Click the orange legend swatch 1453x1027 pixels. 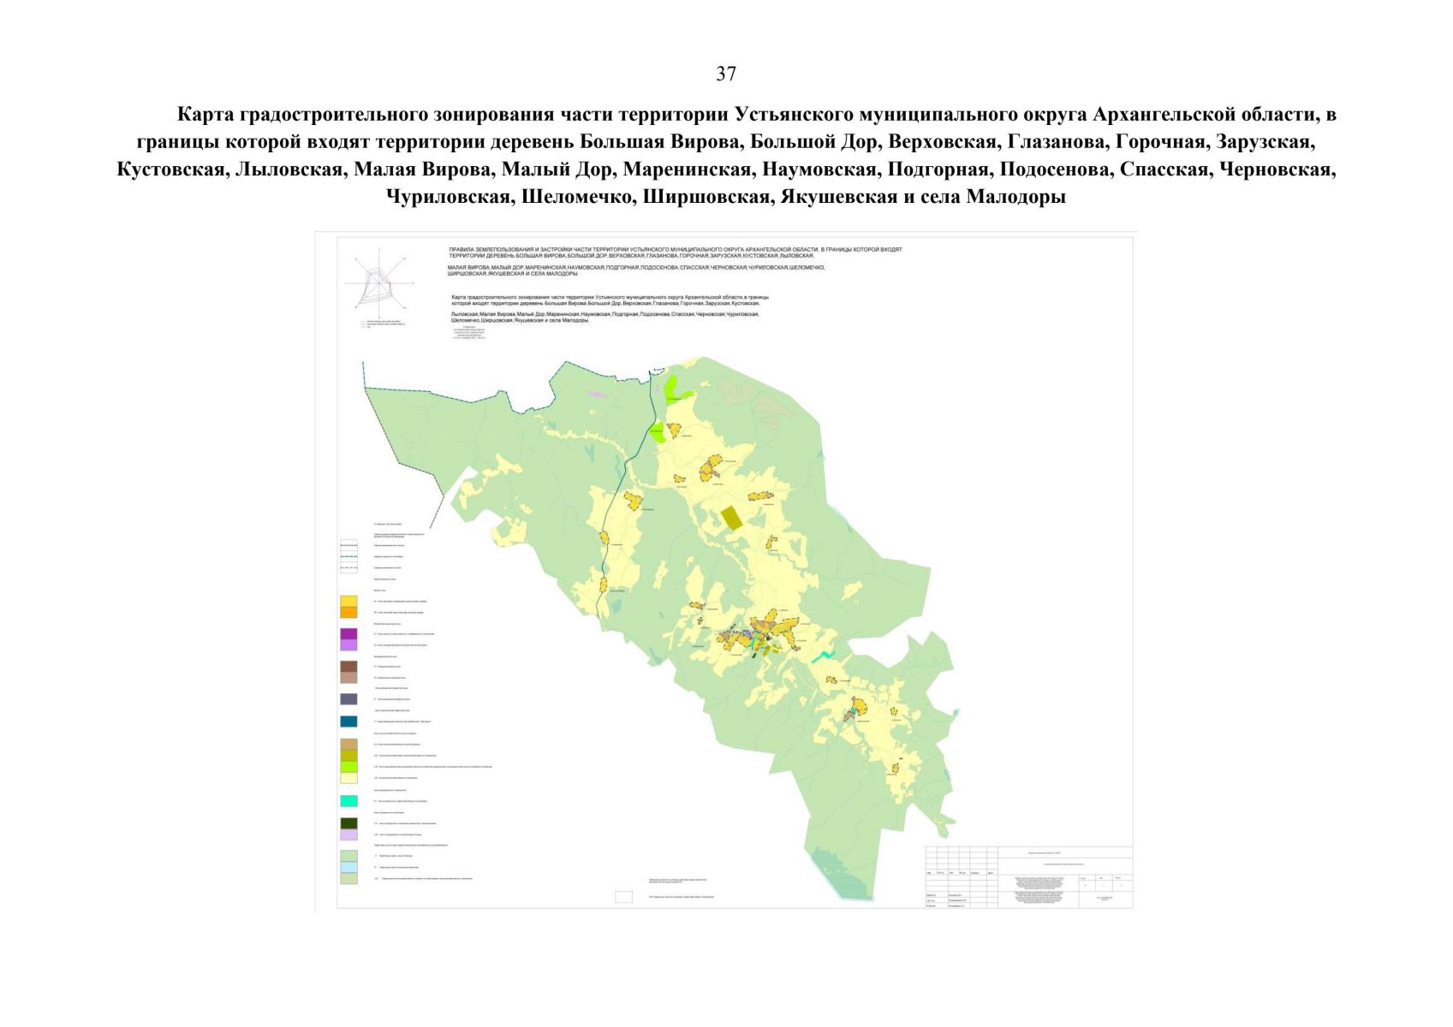[x=348, y=613]
